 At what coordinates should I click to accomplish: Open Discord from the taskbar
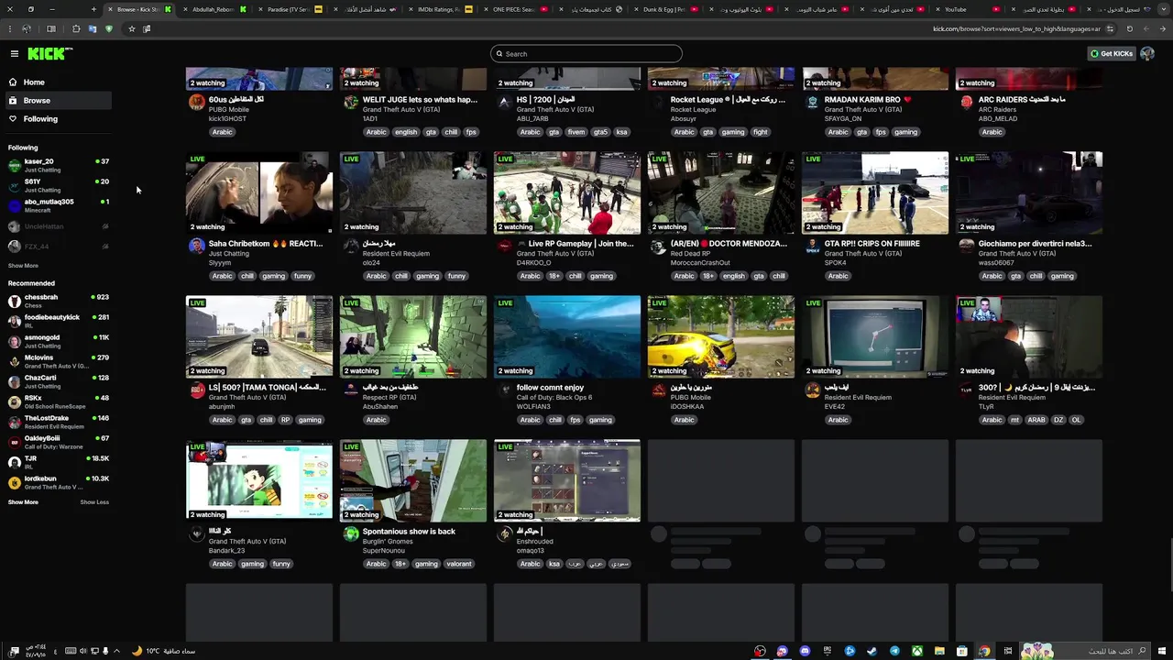pyautogui.click(x=805, y=651)
